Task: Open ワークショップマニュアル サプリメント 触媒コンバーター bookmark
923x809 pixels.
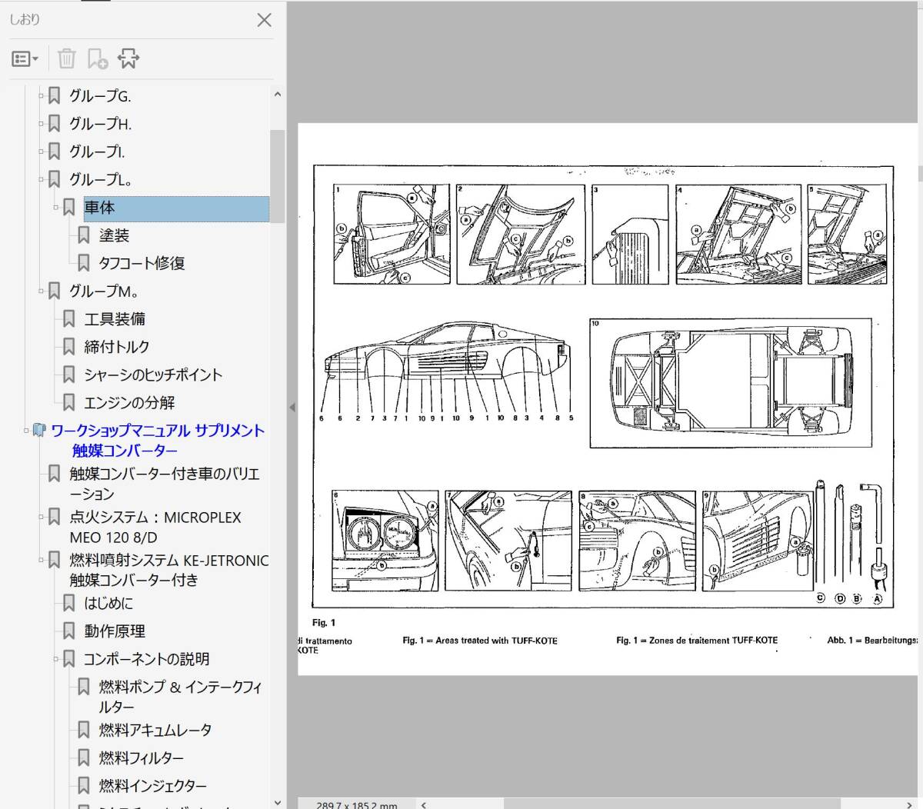Action: [x=158, y=441]
